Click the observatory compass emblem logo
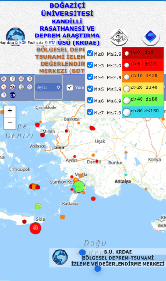The width and height of the screenshot is (166, 281). (119, 37)
